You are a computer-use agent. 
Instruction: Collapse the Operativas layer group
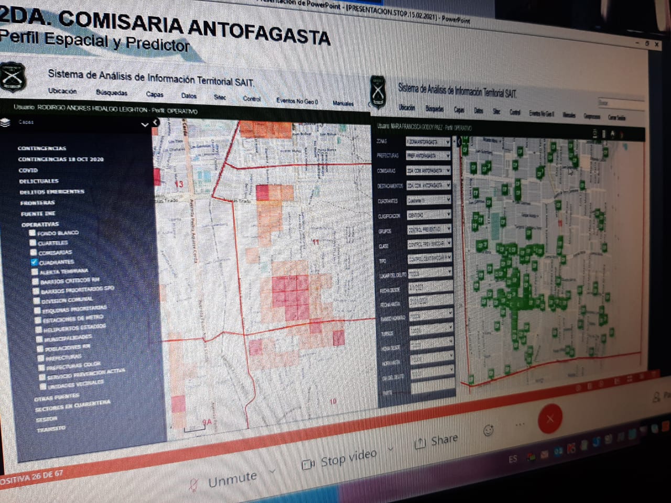click(40, 224)
